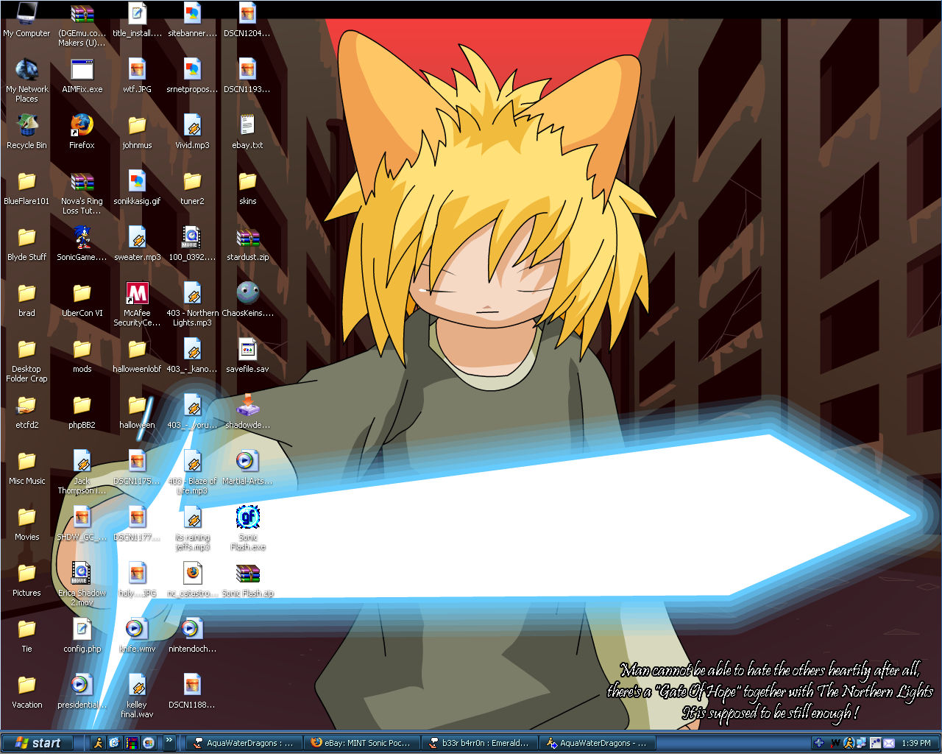
Task: Click the AIM running man tray icon
Action: (849, 743)
